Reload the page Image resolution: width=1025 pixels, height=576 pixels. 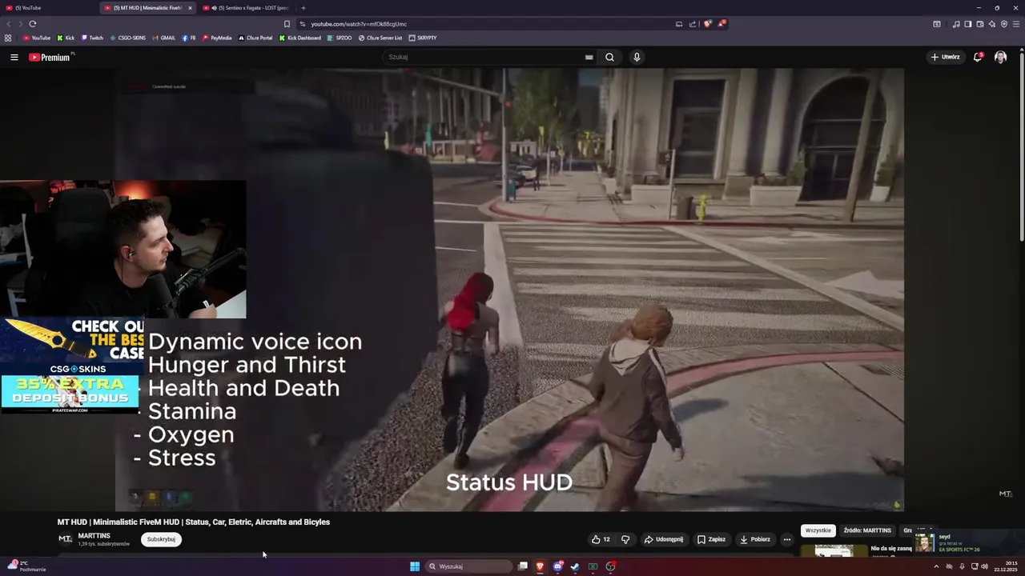(32, 24)
